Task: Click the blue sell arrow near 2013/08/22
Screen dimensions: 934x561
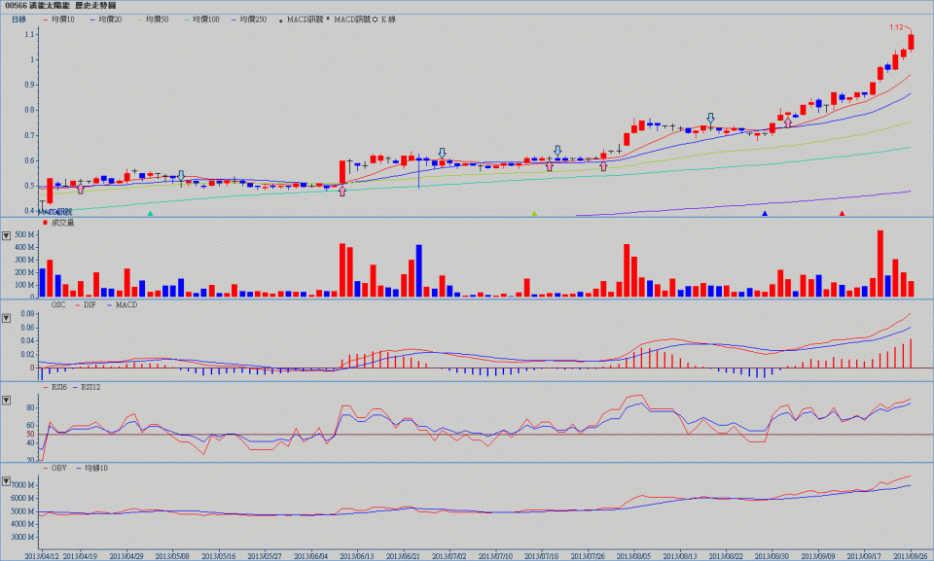Action: [x=711, y=118]
